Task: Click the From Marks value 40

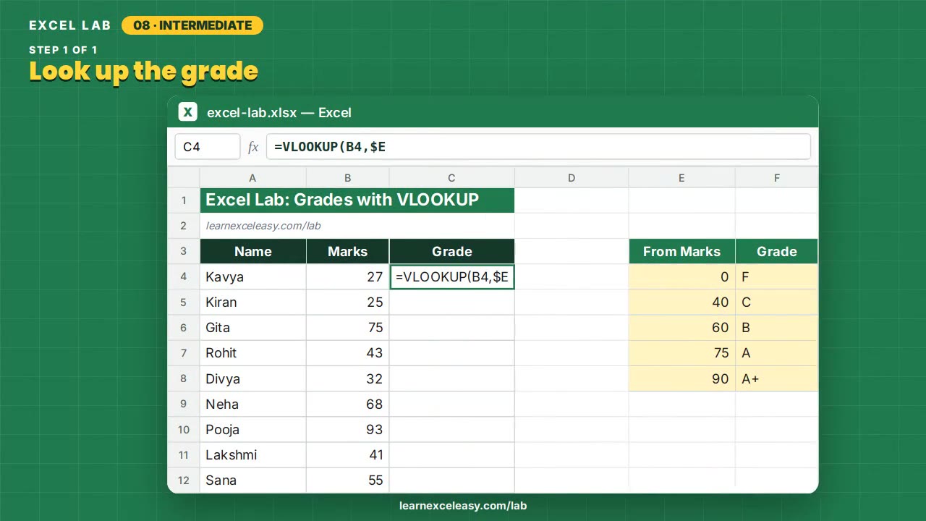Action: pos(681,302)
